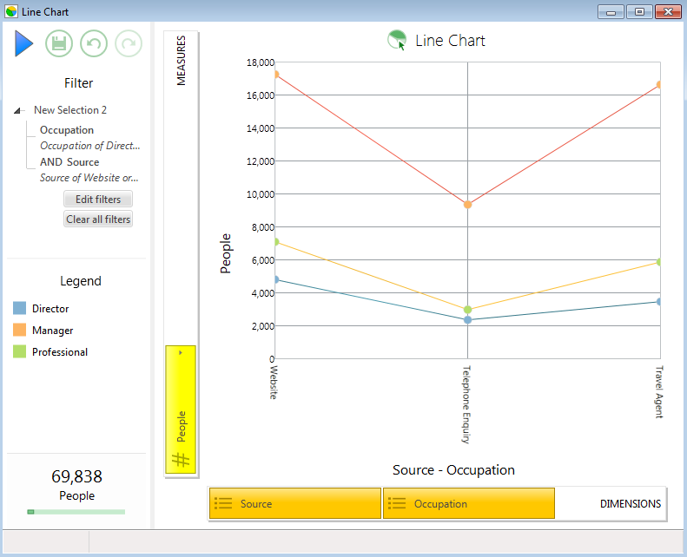Collapse the New Selection 2 tree node

17,111
